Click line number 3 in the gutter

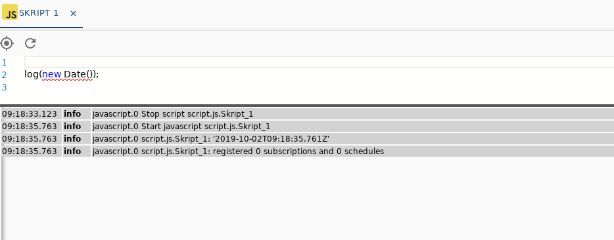[x=4, y=87]
